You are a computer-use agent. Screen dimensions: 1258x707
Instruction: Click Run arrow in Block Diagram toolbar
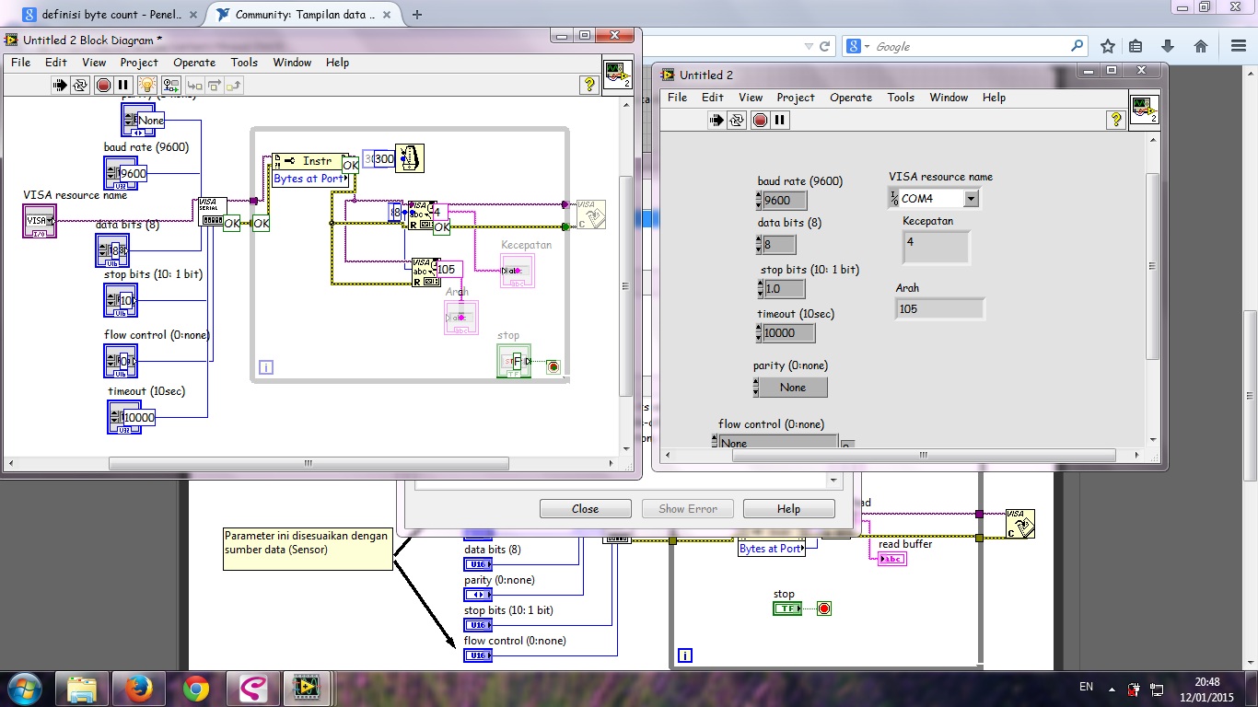coord(61,85)
